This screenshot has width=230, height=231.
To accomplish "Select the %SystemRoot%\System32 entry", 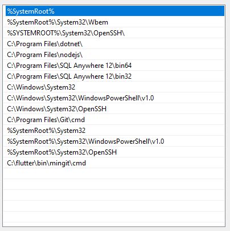I will click(x=114, y=131).
